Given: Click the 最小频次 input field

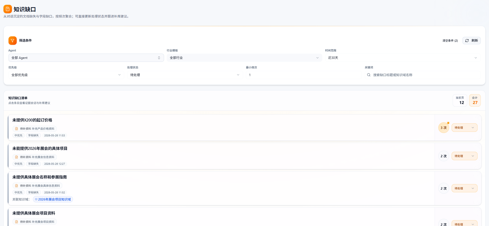Looking at the screenshot, I should click(x=304, y=75).
